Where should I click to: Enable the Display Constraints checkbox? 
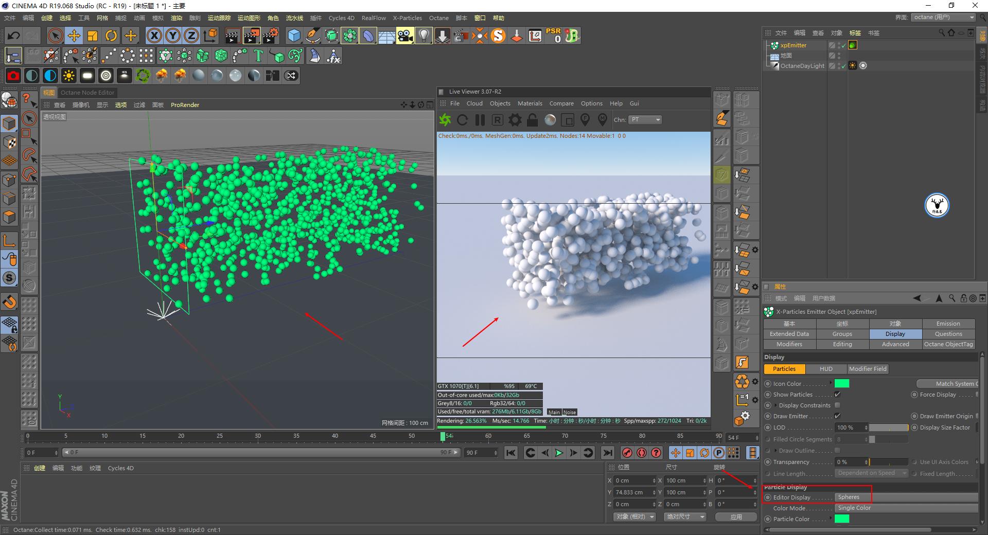pyautogui.click(x=838, y=405)
